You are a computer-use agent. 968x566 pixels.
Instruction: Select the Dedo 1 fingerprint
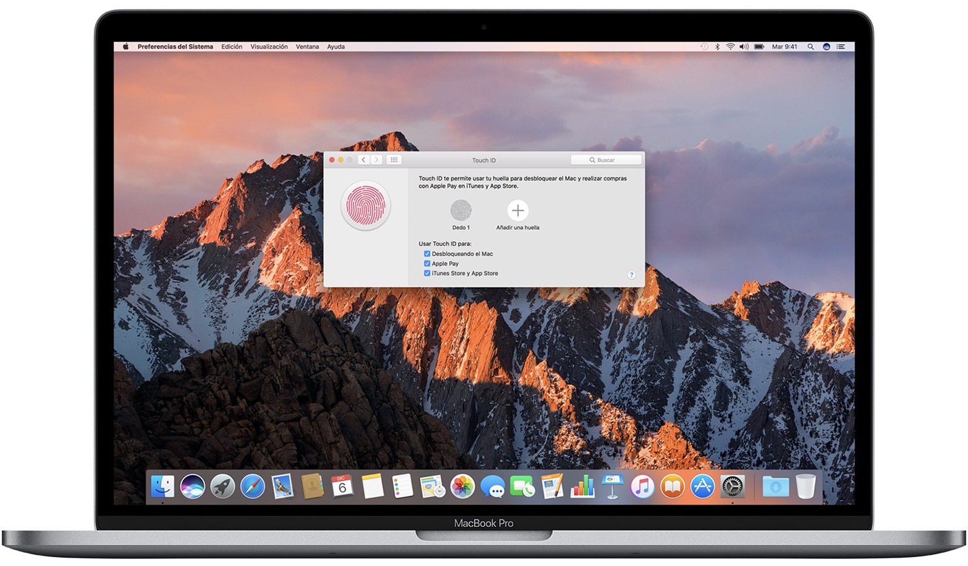460,211
